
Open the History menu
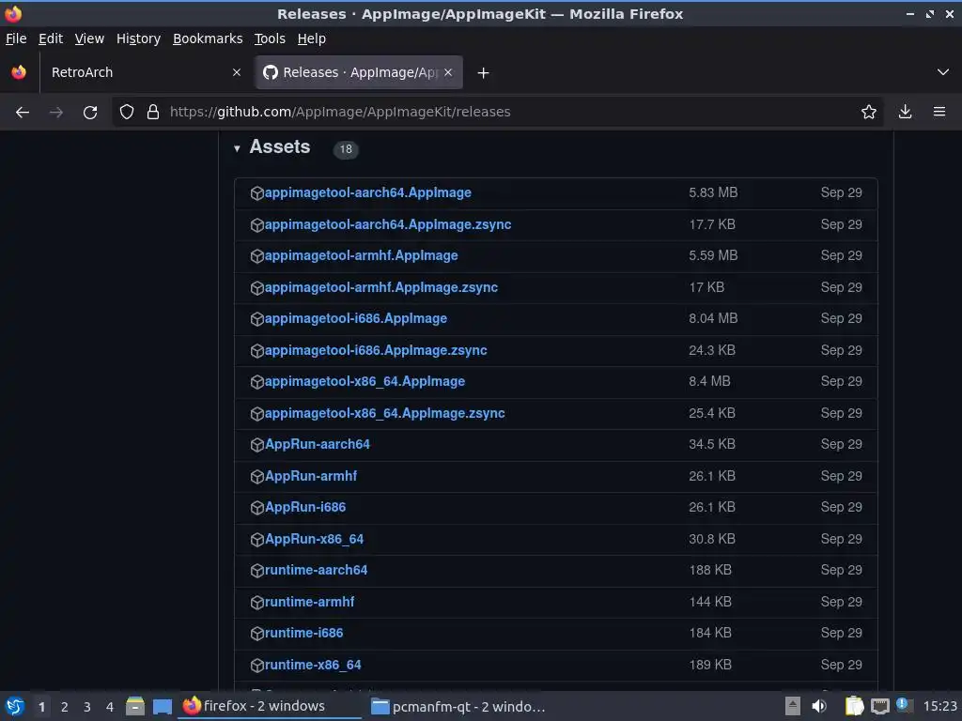click(139, 38)
